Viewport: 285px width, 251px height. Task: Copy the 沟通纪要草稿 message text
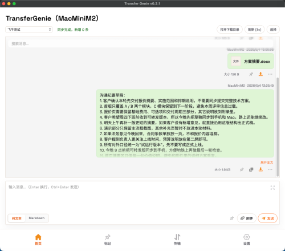point(251,169)
